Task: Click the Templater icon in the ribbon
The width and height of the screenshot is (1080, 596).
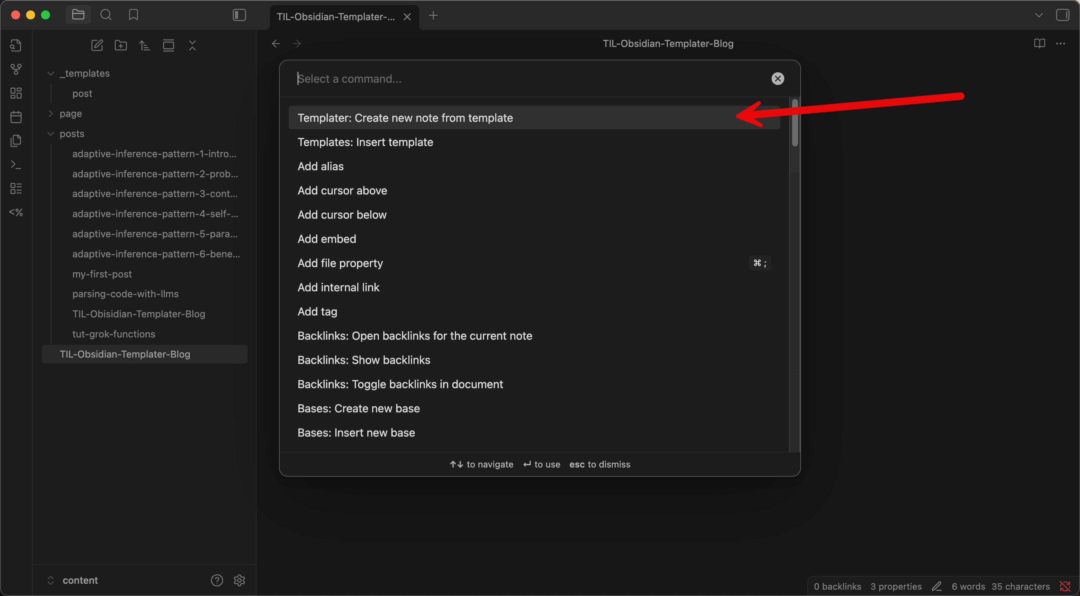Action: pos(16,212)
